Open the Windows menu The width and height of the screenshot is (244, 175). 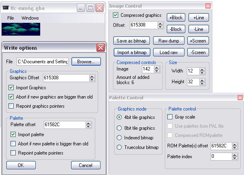tap(30, 18)
